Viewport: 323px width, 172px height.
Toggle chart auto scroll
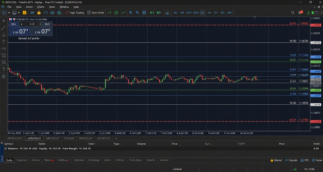(152, 12)
